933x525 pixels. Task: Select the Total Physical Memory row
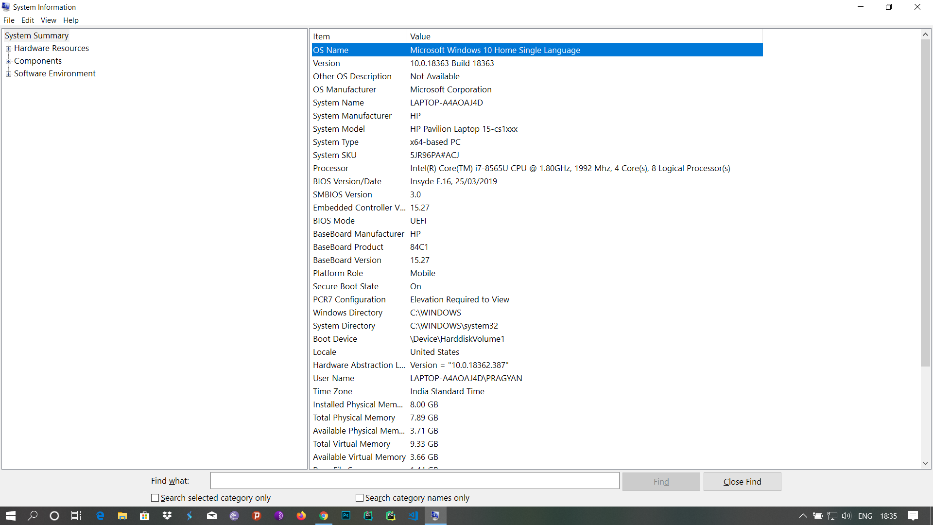coord(537,418)
